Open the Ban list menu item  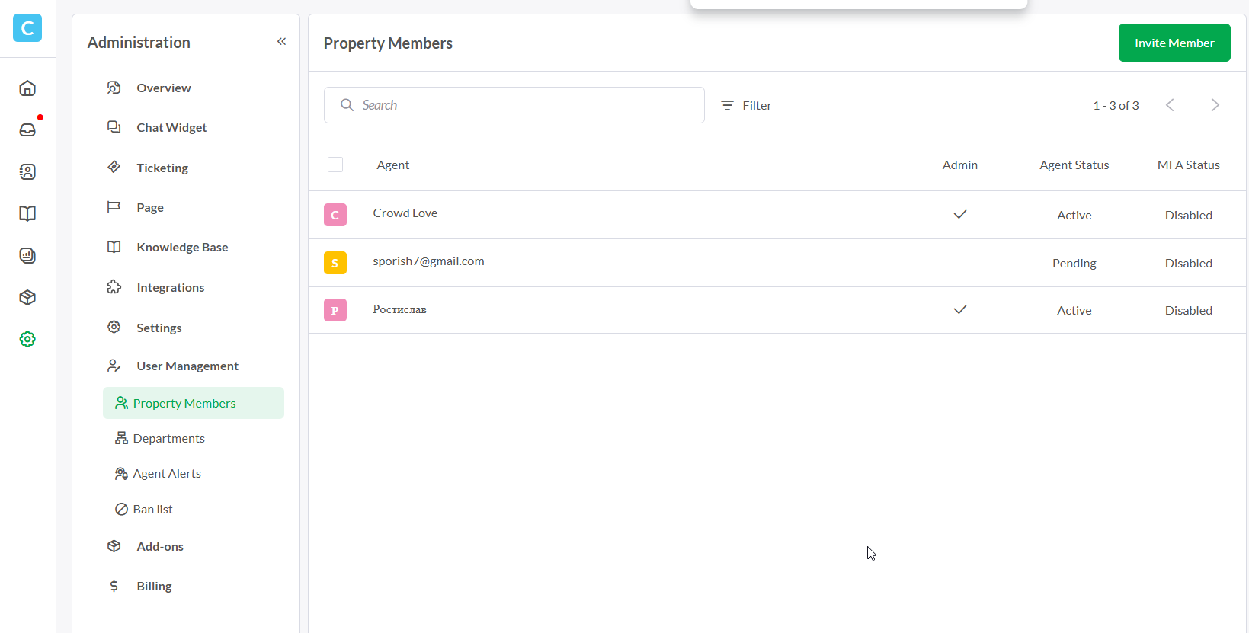click(x=152, y=509)
